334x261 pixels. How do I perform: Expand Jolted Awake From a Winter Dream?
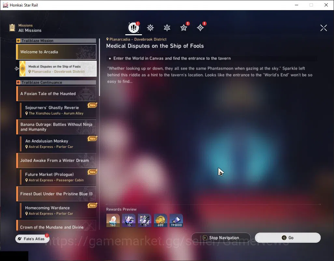[x=56, y=161]
